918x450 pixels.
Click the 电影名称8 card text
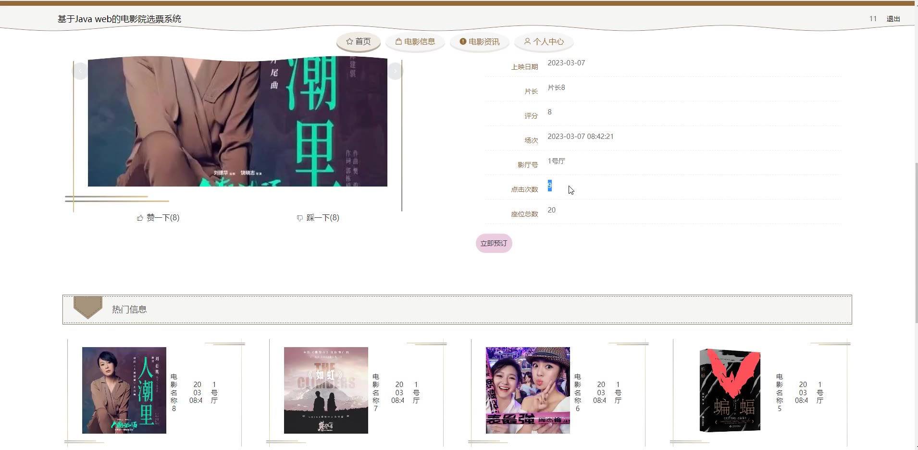(174, 393)
